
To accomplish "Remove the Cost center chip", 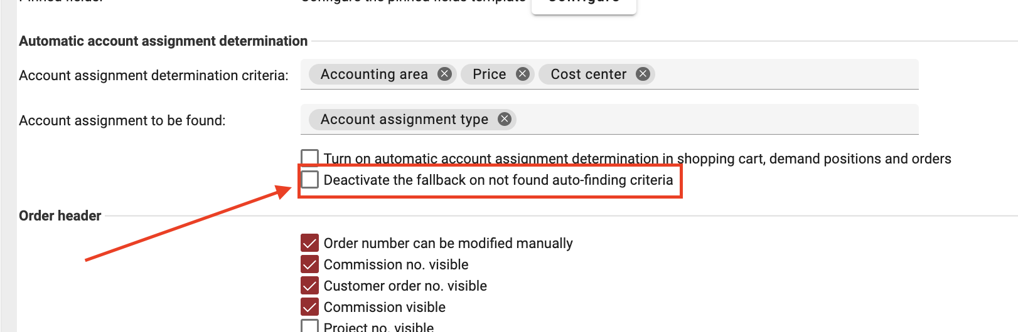I will click(x=643, y=74).
